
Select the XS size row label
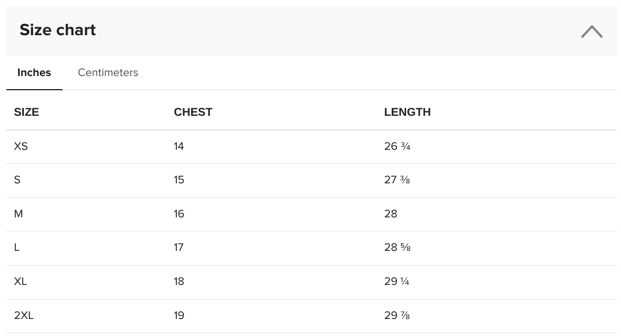21,146
